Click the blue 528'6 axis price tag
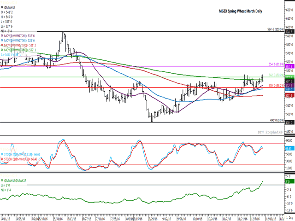The width and height of the screenshot is (295, 221). pyautogui.click(x=290, y=89)
